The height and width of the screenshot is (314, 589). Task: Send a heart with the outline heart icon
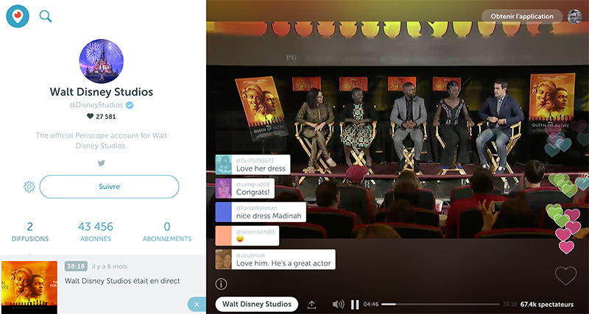(x=565, y=276)
